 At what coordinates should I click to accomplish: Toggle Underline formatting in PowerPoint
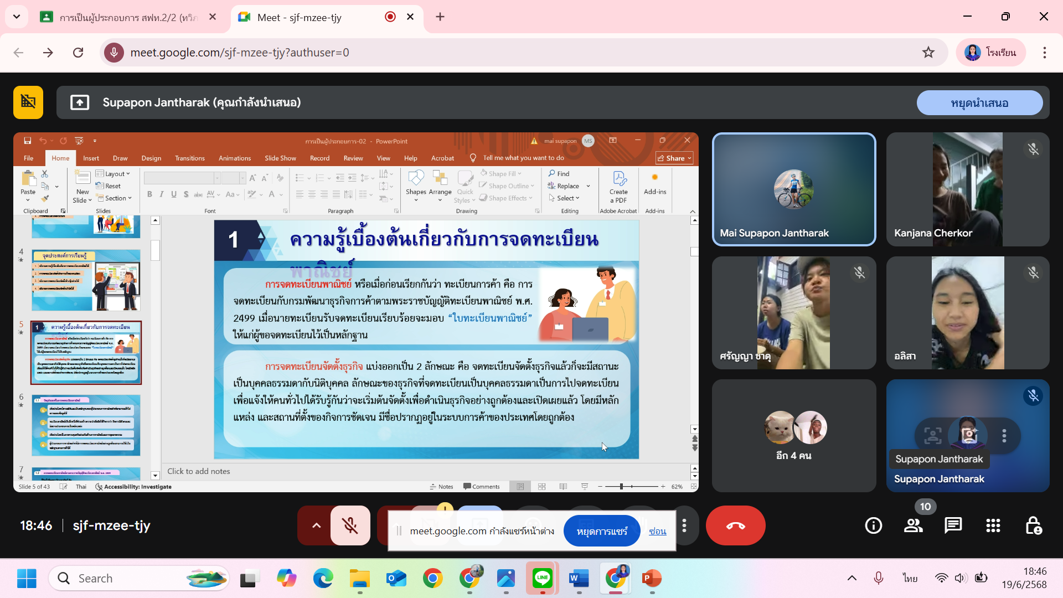point(174,194)
